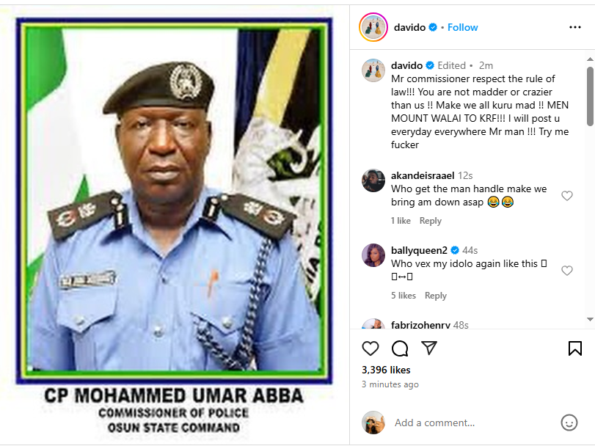Screen dimensions: 595x446
Task: Like the post with heart icon
Action: 371,348
